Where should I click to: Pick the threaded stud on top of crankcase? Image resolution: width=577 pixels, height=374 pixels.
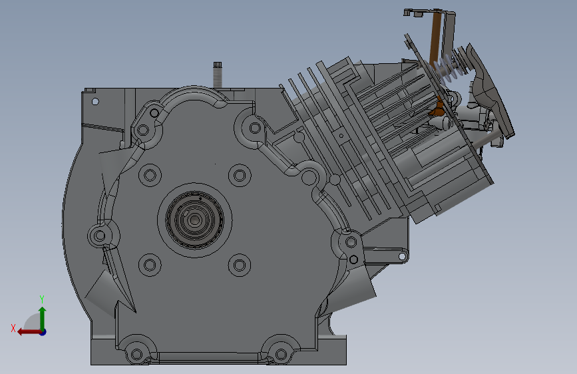pyautogui.click(x=217, y=75)
